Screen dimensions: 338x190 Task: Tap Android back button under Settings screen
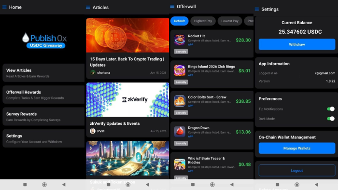click(316, 184)
